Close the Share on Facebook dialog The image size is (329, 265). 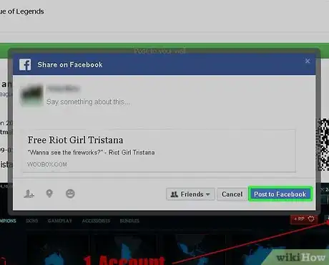308,61
